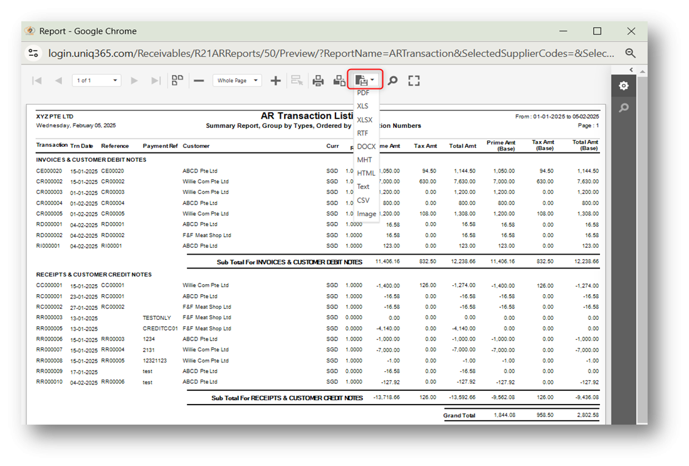Print the current page only
This screenshot has width=689, height=466.
(339, 80)
